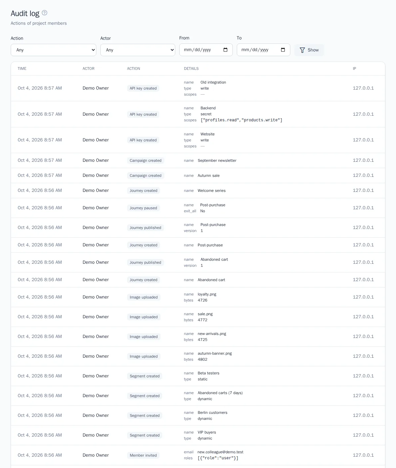Open the Actor filter dropdown
Screen dimensions: 396x468
(x=138, y=50)
